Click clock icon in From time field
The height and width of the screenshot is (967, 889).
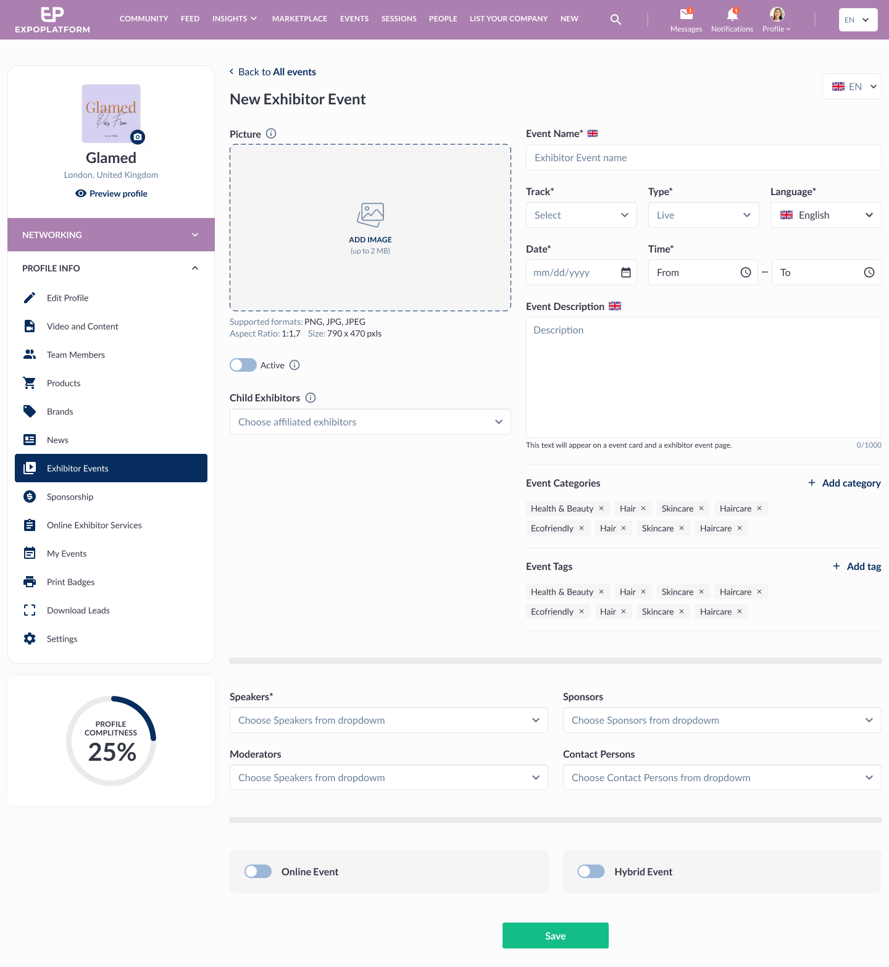[x=746, y=272]
